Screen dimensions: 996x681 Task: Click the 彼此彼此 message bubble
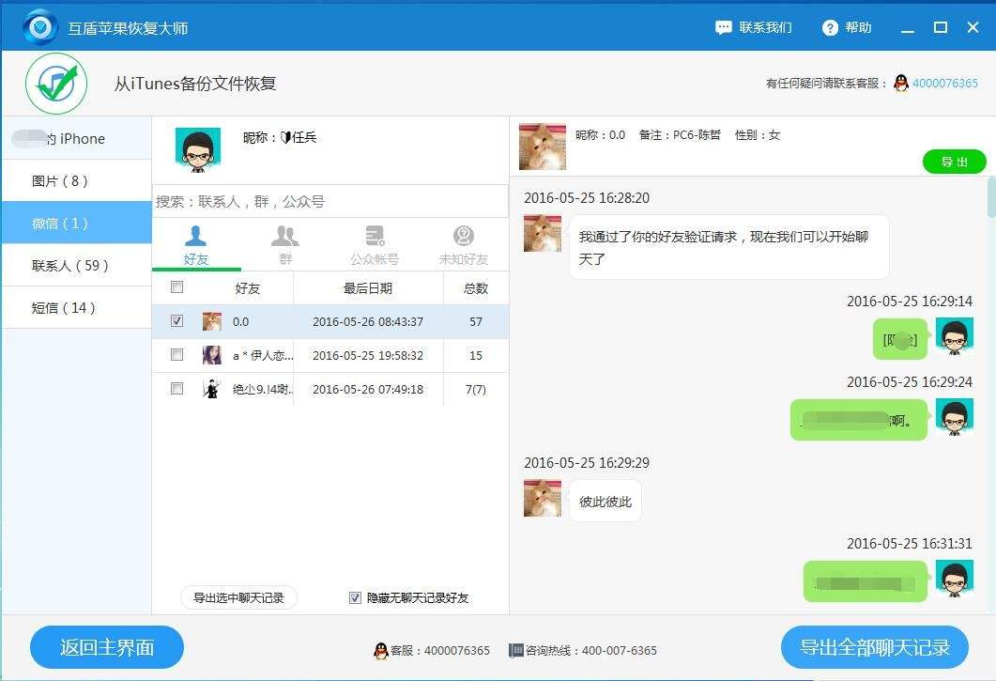[605, 501]
